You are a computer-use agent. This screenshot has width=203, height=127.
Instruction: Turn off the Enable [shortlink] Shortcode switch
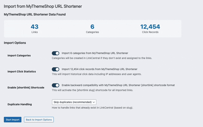(55, 85)
